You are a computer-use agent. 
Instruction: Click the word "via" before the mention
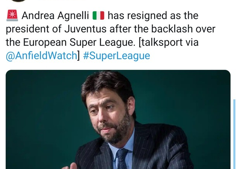(207, 43)
